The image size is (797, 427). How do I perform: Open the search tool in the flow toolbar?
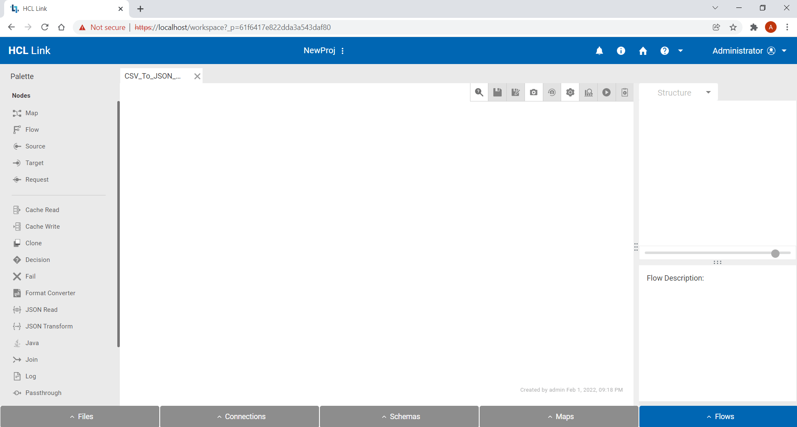[x=479, y=92]
